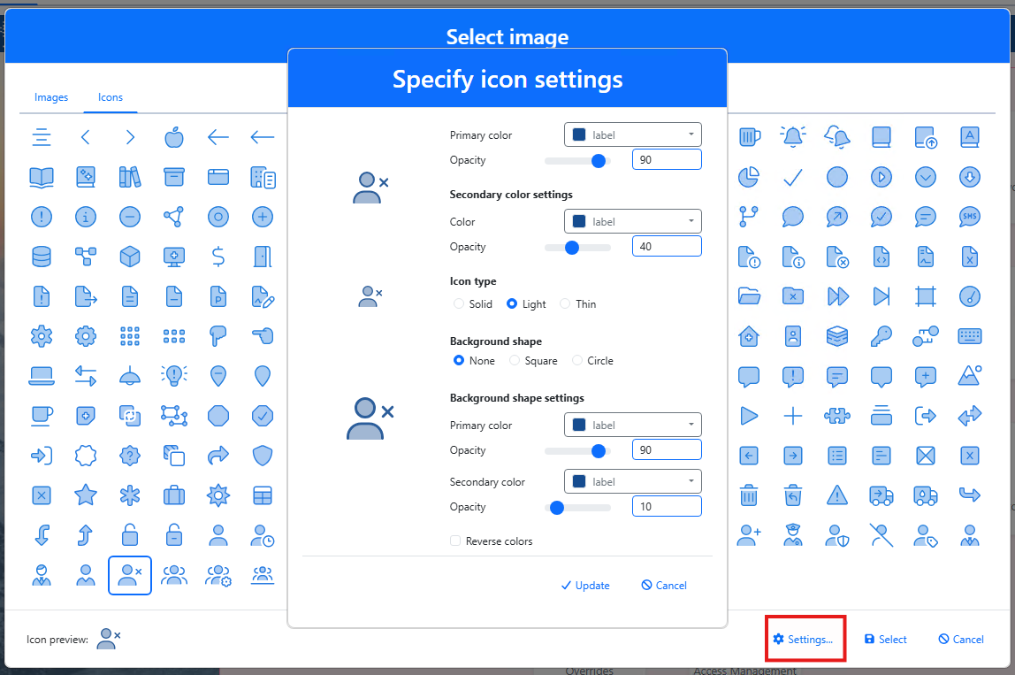
Task: Choose the user group icon
Action: pyautogui.click(x=174, y=575)
